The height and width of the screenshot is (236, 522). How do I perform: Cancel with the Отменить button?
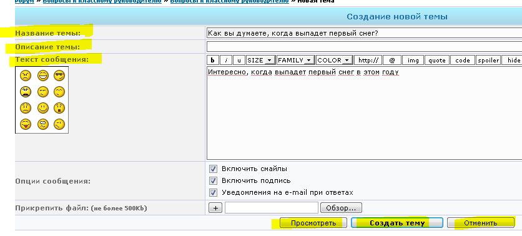480,223
